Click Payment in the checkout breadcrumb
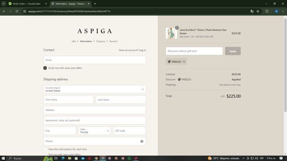Image resolution: width=287 pixels, height=161 pixels. click(113, 41)
